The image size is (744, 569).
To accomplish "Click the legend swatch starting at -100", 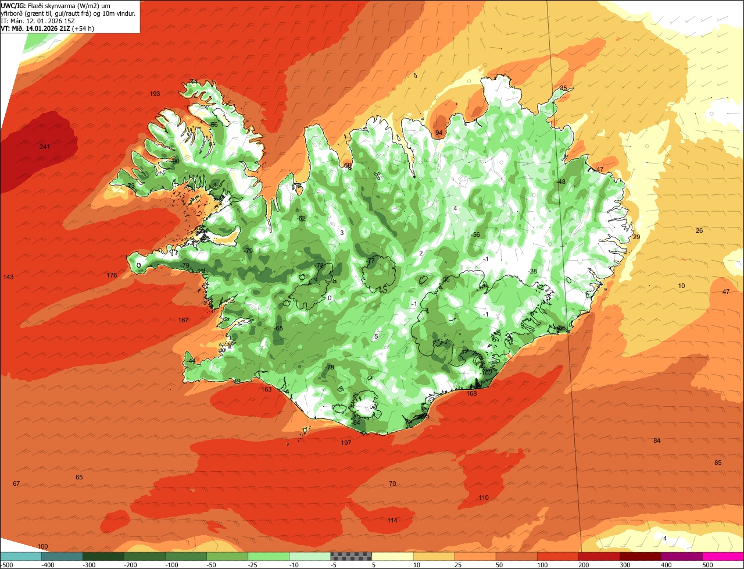I will [186, 556].
